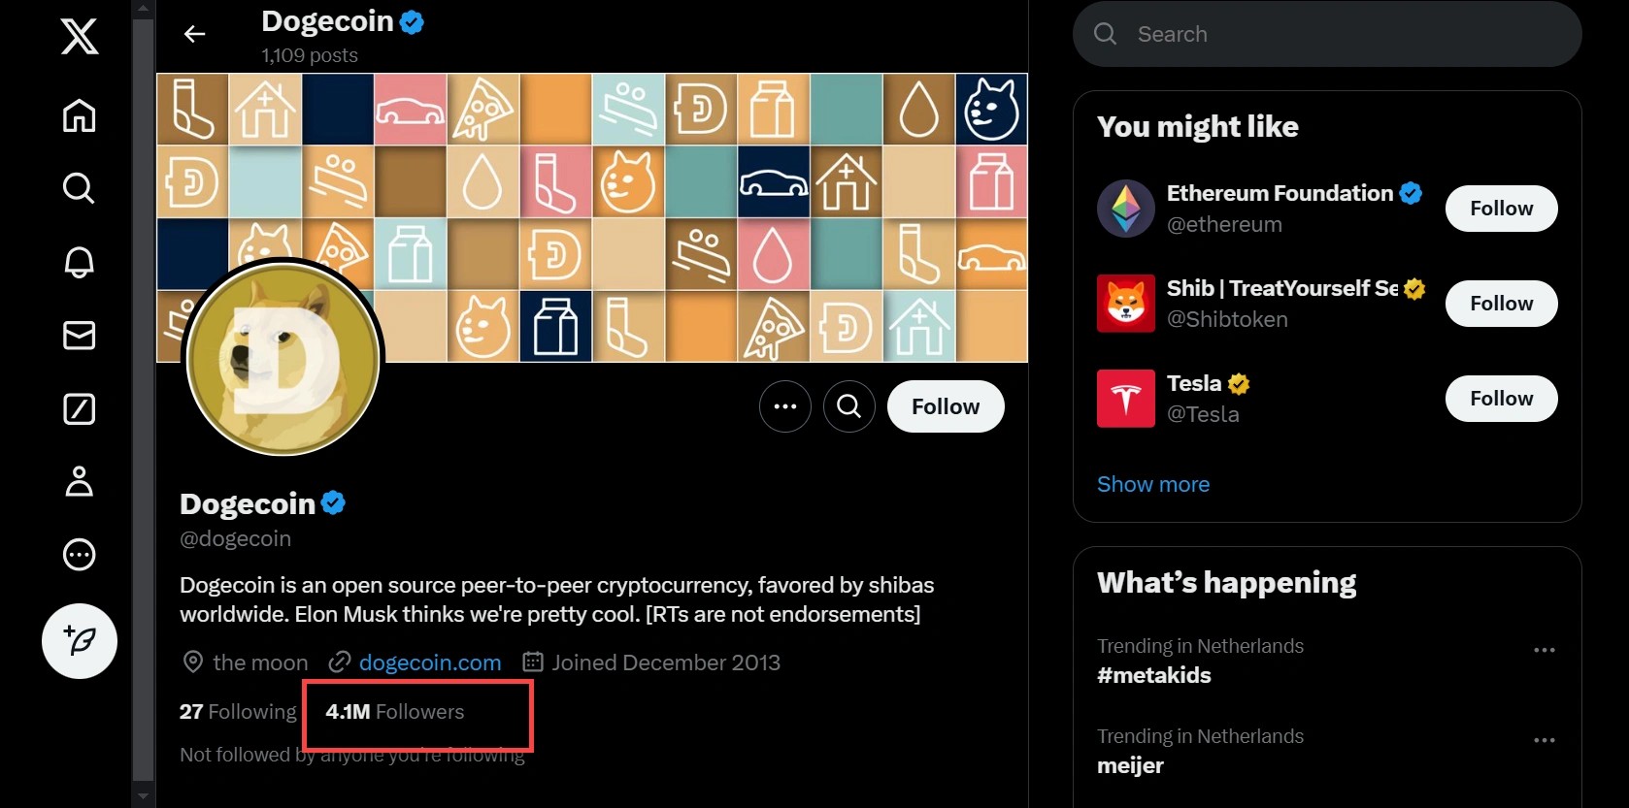The width and height of the screenshot is (1629, 808).
Task: Follow the Dogecoin profile
Action: coord(946,406)
